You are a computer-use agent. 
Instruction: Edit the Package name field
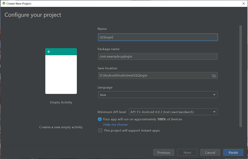coord(158,56)
